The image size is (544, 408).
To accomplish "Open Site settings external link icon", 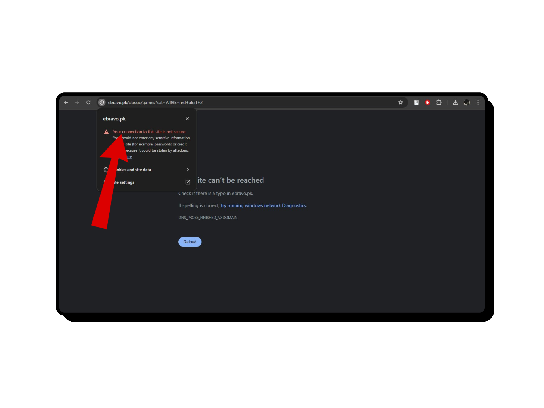I will pyautogui.click(x=188, y=182).
